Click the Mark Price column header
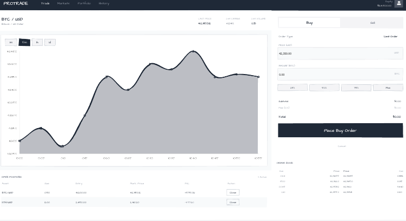The image size is (406, 221). (x=137, y=184)
